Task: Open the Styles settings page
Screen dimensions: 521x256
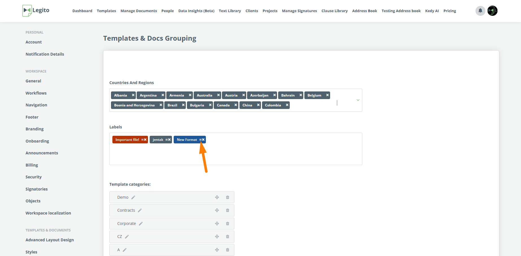Action: (31, 252)
